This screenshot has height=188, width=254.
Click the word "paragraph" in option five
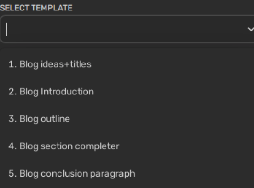(113, 174)
